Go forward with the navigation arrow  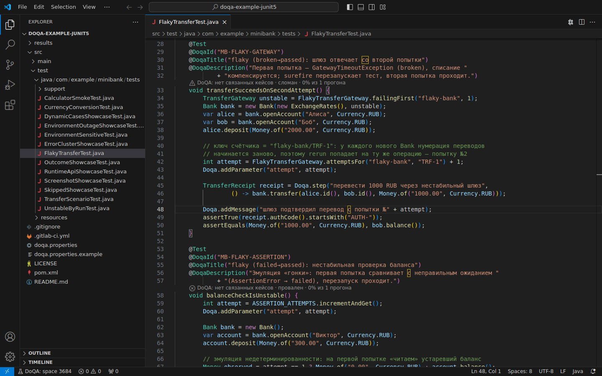tap(140, 7)
